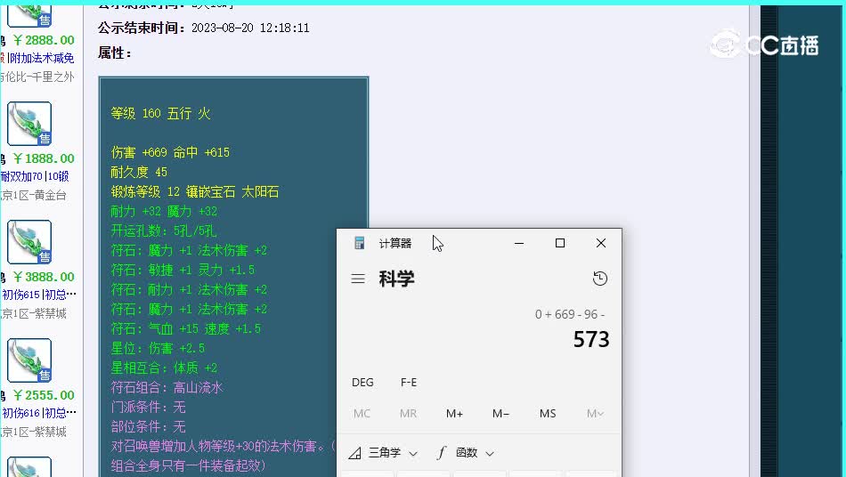Expand the 三角学 trigonometry dropdown
846x477 pixels.
coord(384,453)
